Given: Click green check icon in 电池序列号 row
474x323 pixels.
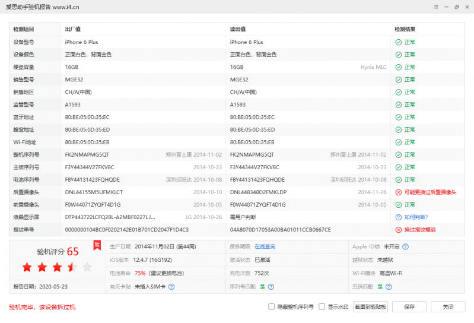Looking at the screenshot, I should click(x=399, y=180).
